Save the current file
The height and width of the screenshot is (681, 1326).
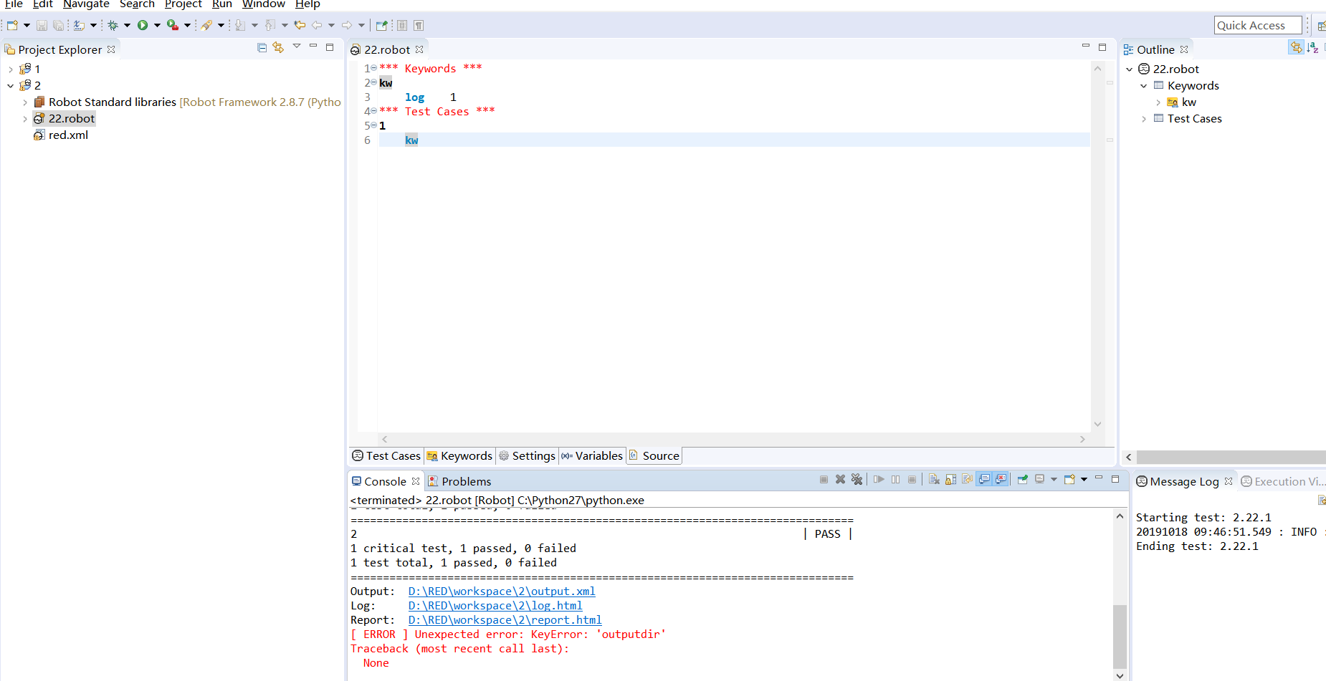pos(41,25)
